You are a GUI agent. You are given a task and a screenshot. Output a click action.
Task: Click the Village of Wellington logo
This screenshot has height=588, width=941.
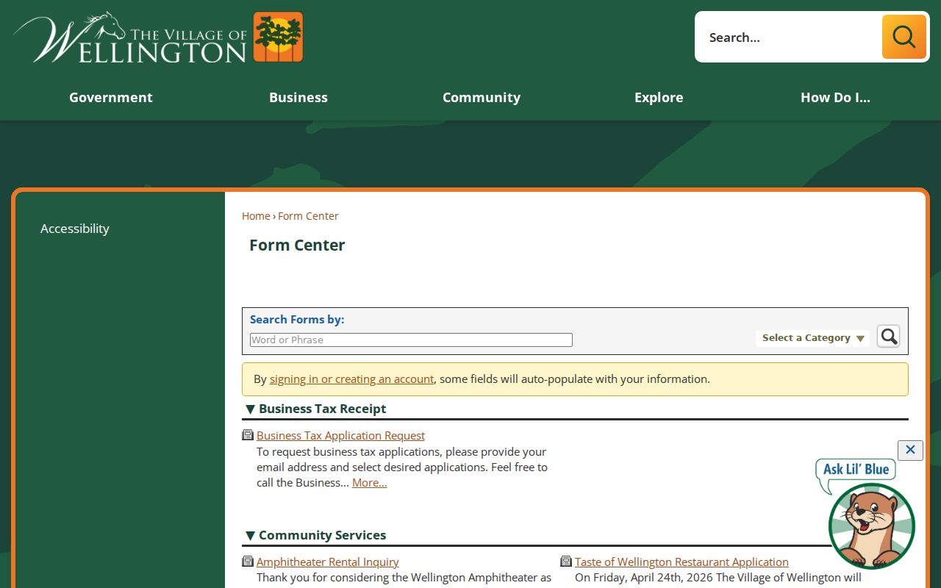(158, 37)
